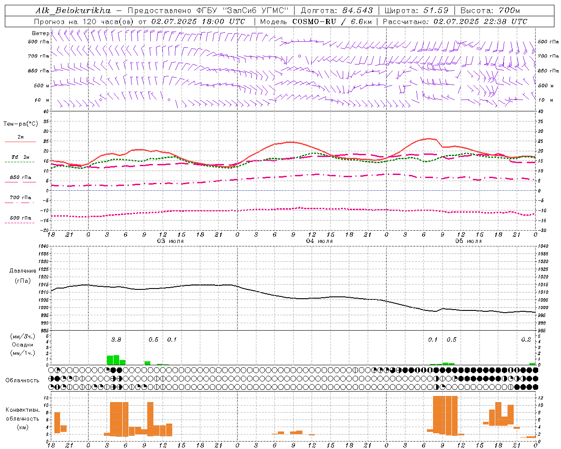Click "Рассчитано: 02.07.2025 22:38 UTC" timestamp
Image resolution: width=561 pixels, height=449 pixels.
point(455,21)
